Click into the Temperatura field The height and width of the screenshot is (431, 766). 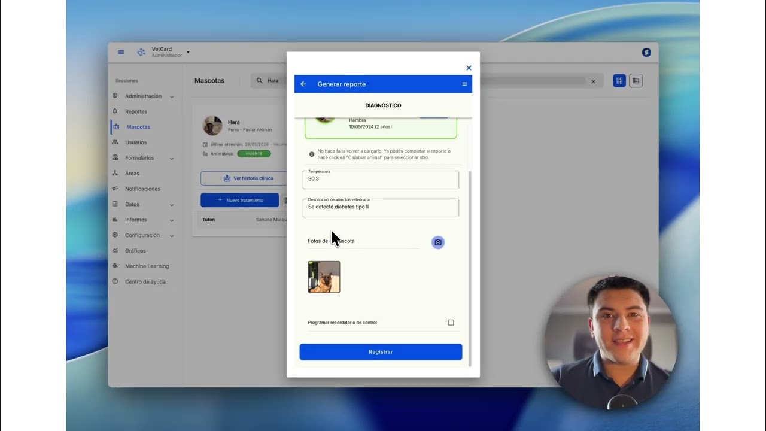(x=381, y=180)
